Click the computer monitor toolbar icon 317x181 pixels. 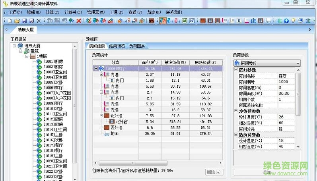(301, 21)
